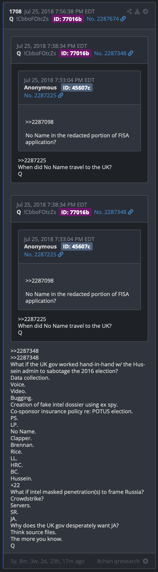Click link icon next to first No. 2287348

click(131, 53)
